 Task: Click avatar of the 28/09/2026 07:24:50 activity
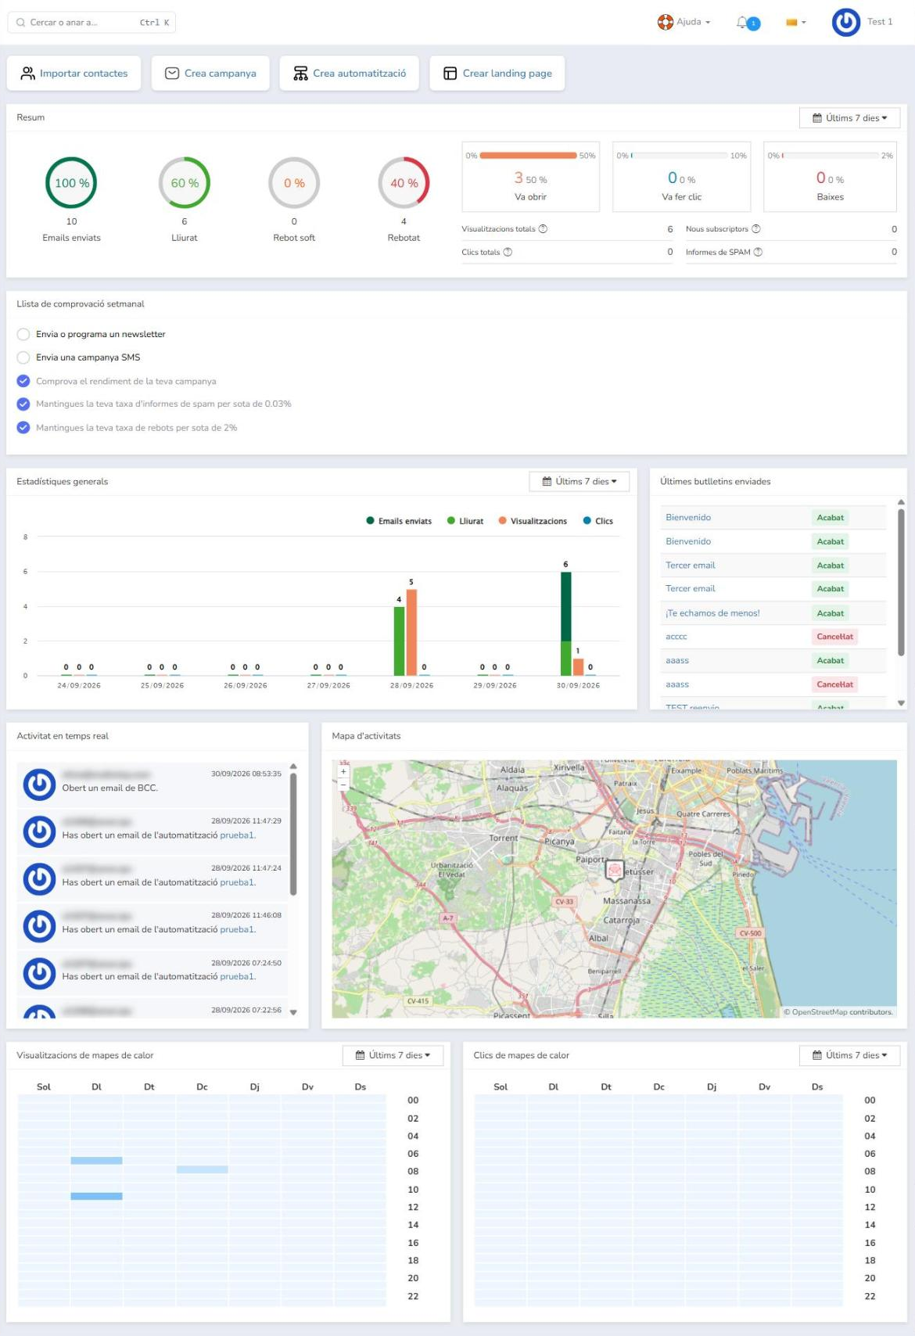coord(39,973)
